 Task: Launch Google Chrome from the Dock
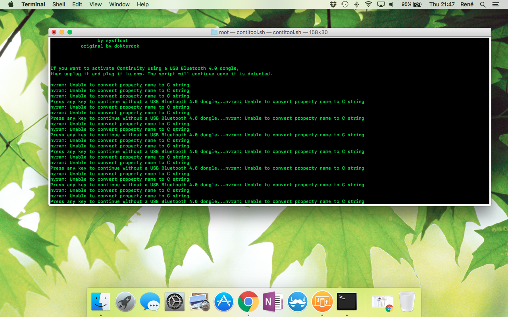248,302
